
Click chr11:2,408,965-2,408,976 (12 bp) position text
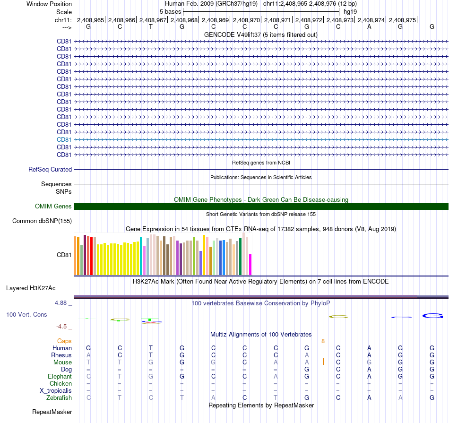click(x=310, y=4)
